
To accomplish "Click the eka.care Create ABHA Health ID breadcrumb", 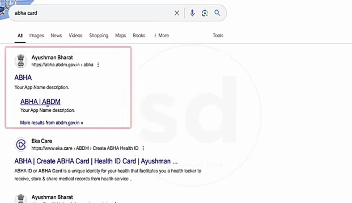I will pos(85,148).
